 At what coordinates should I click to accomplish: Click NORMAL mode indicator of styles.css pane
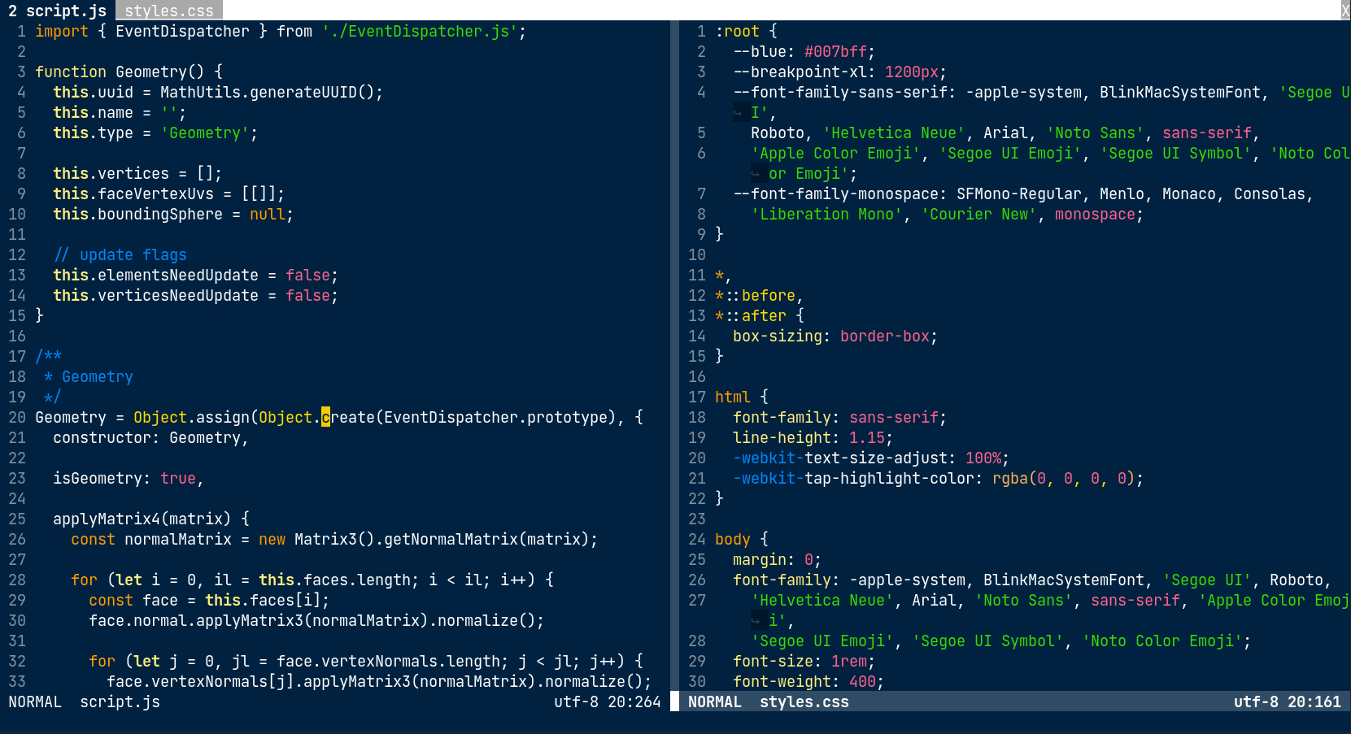(715, 701)
